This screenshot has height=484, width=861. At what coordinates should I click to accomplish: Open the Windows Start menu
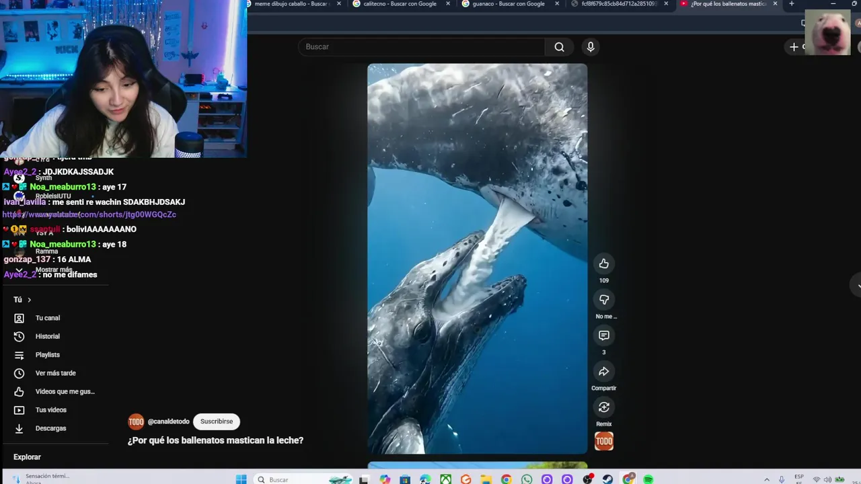241,479
